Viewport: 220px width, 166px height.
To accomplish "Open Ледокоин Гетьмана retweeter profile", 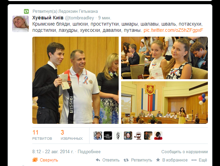I will coord(78,11).
